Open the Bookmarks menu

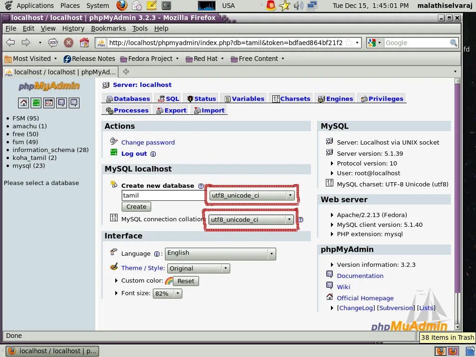tap(108, 28)
